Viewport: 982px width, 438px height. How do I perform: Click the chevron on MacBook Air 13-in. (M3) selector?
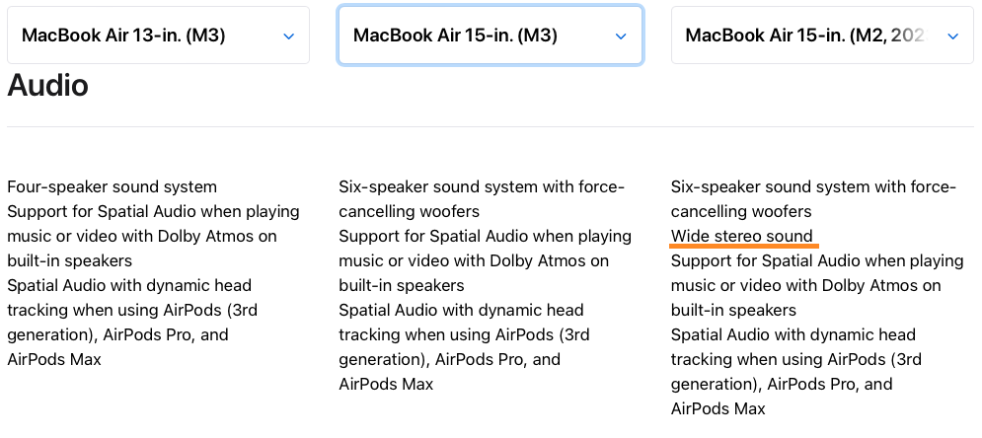pyautogui.click(x=289, y=36)
